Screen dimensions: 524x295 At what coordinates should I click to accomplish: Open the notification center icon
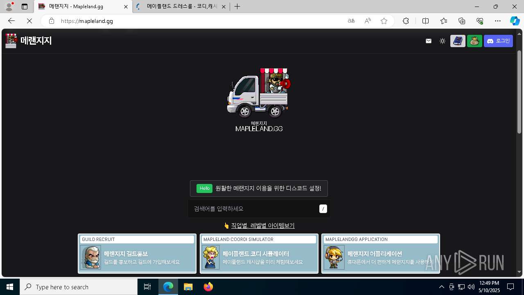click(510, 287)
